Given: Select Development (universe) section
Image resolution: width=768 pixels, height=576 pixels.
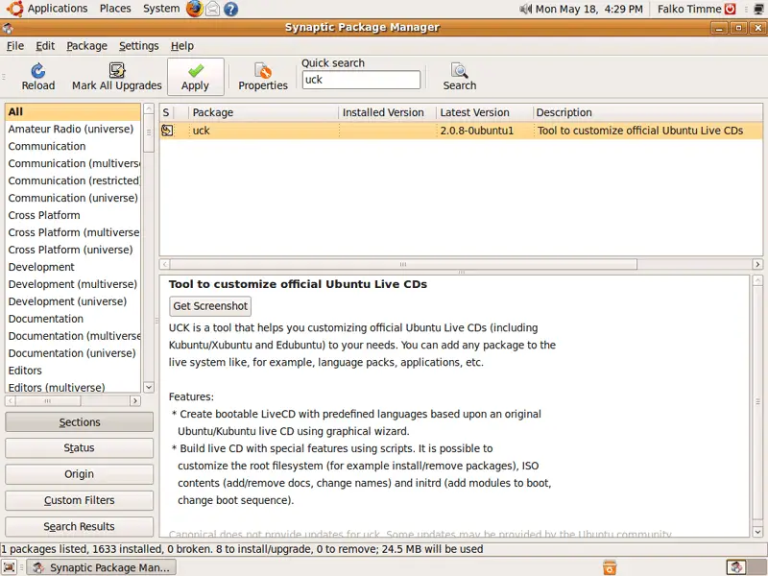Looking at the screenshot, I should (x=73, y=301).
